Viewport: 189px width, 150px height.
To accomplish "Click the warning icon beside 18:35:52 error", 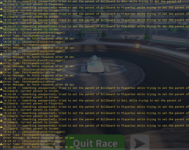I will tap(1, 45).
